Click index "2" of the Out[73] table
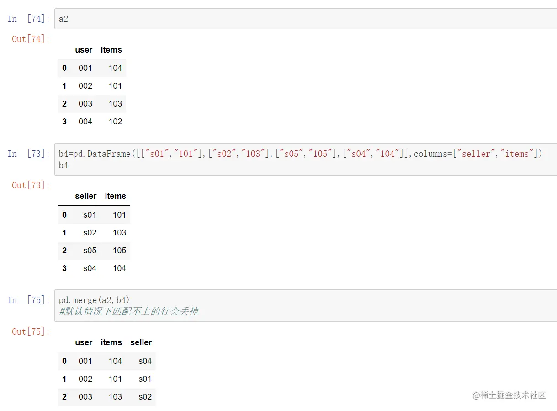Viewport: 557px width, 411px height. (x=64, y=251)
